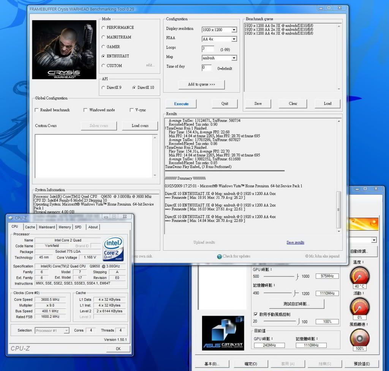Check the manual fan control checkbox

[256, 314]
